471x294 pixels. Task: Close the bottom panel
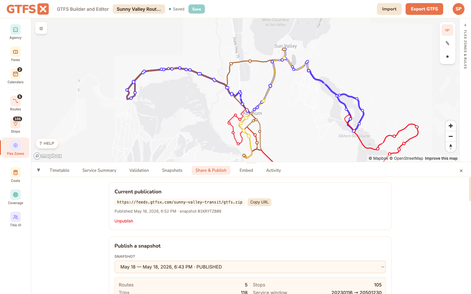[461, 171]
